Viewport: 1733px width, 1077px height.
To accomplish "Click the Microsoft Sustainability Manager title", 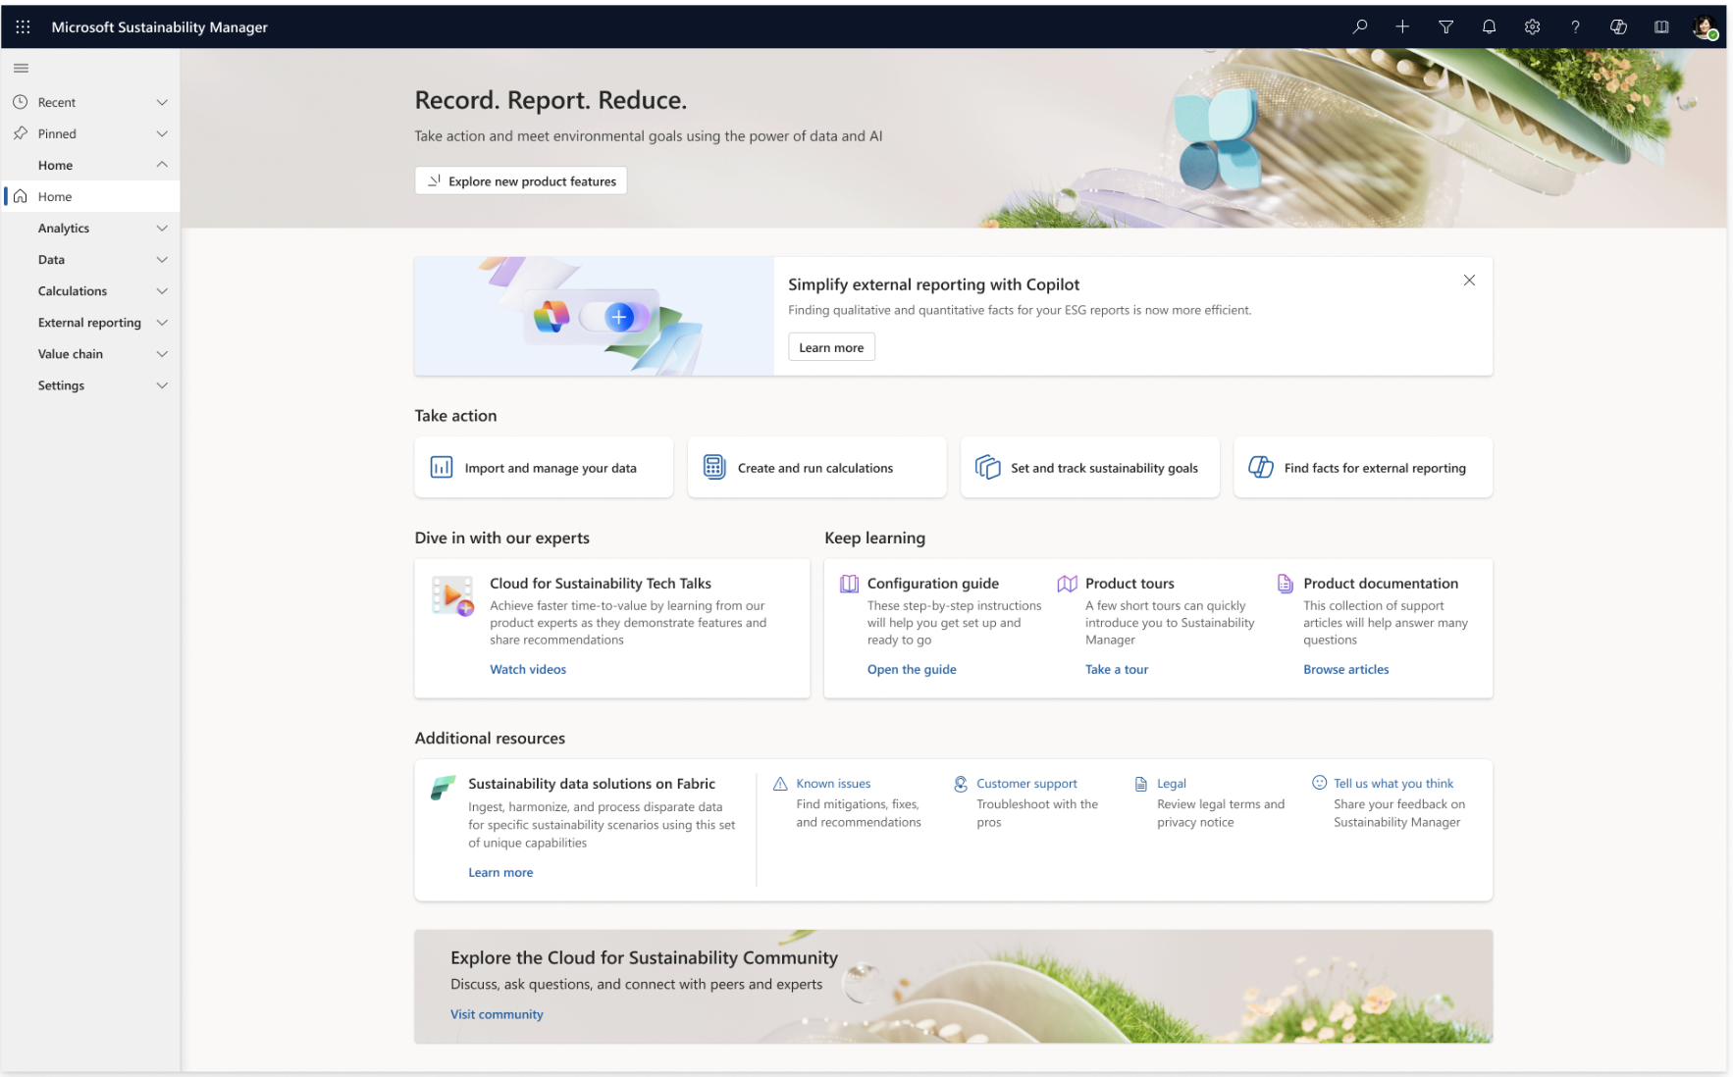I will [x=159, y=26].
